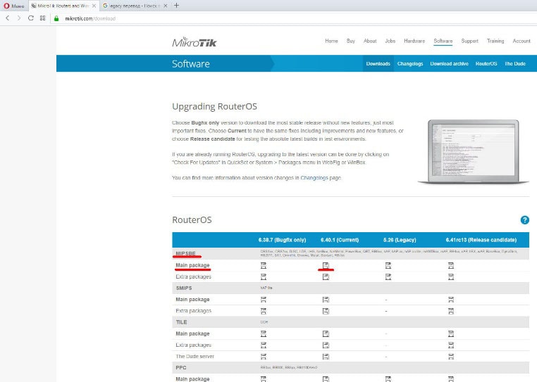Click the 5.26 (Legacy) column header
Screen dimensions: 537x382
click(400, 240)
